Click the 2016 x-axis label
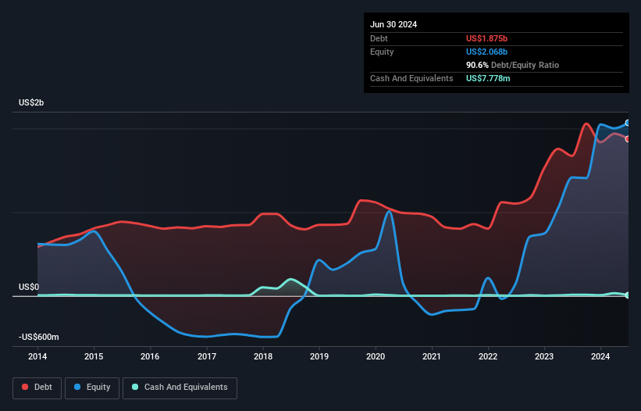Screen dimensions: 641x411 click(150, 356)
